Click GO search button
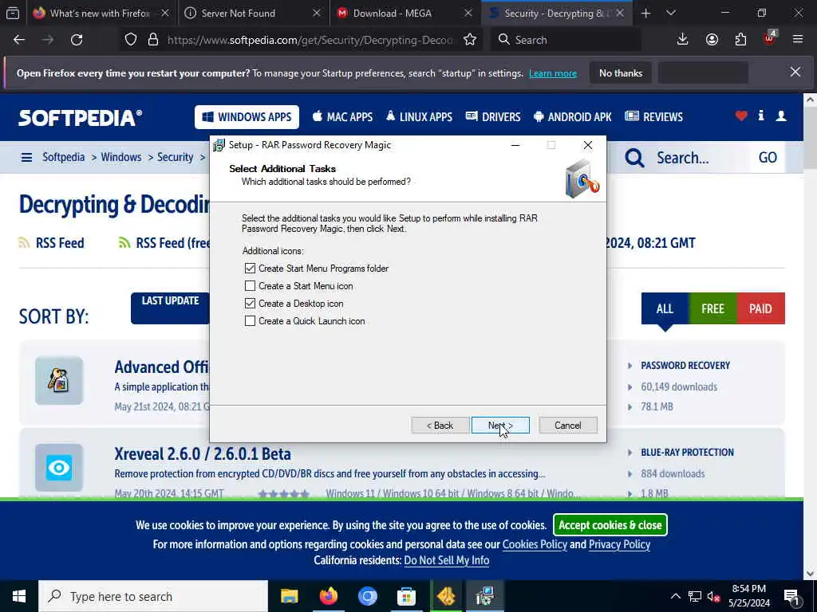Viewport: 817px width, 612px height. [x=768, y=158]
